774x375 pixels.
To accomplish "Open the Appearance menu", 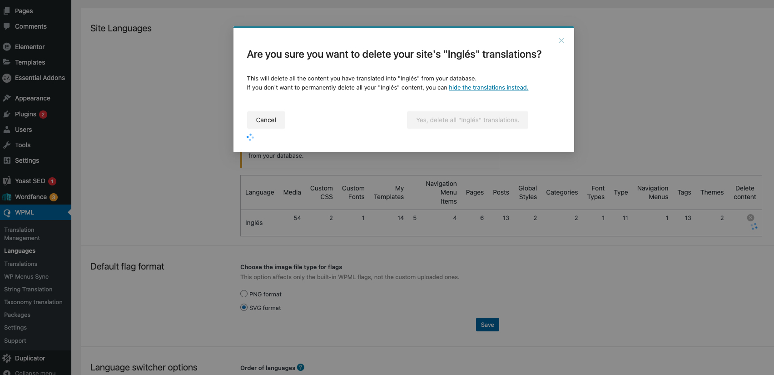I will coord(32,98).
